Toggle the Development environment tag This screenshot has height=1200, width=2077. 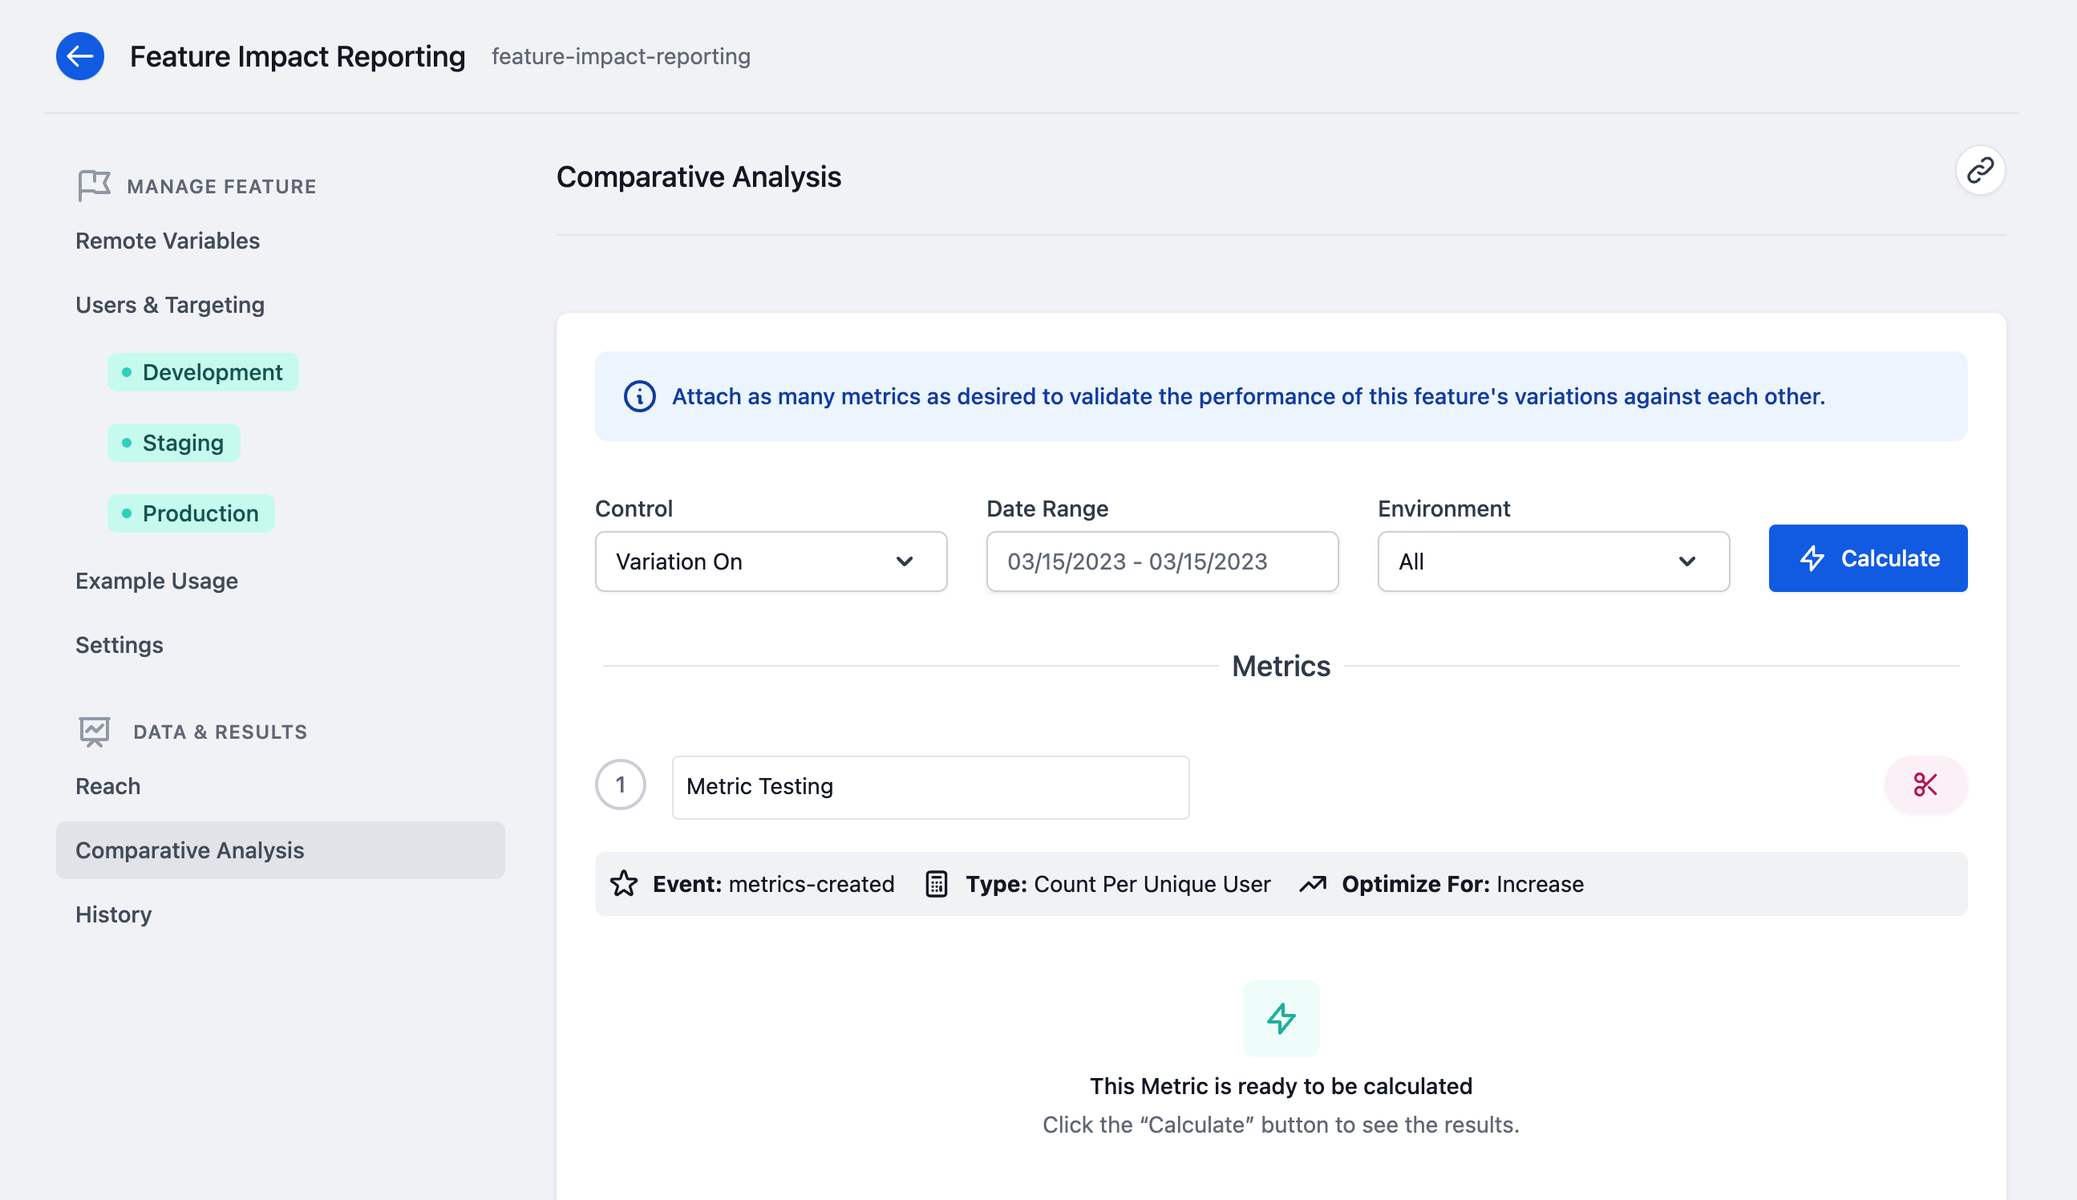point(201,371)
